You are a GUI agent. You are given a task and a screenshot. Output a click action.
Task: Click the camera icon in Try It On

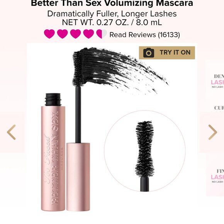tap(149, 53)
